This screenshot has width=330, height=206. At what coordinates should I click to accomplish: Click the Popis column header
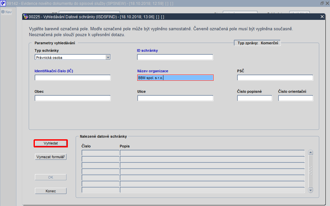[125, 146]
